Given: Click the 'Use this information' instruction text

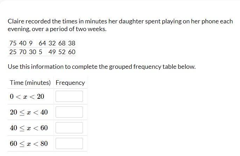Looking at the screenshot, I should pyautogui.click(x=101, y=67).
